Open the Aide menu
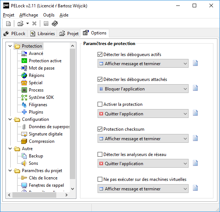 (x=64, y=15)
